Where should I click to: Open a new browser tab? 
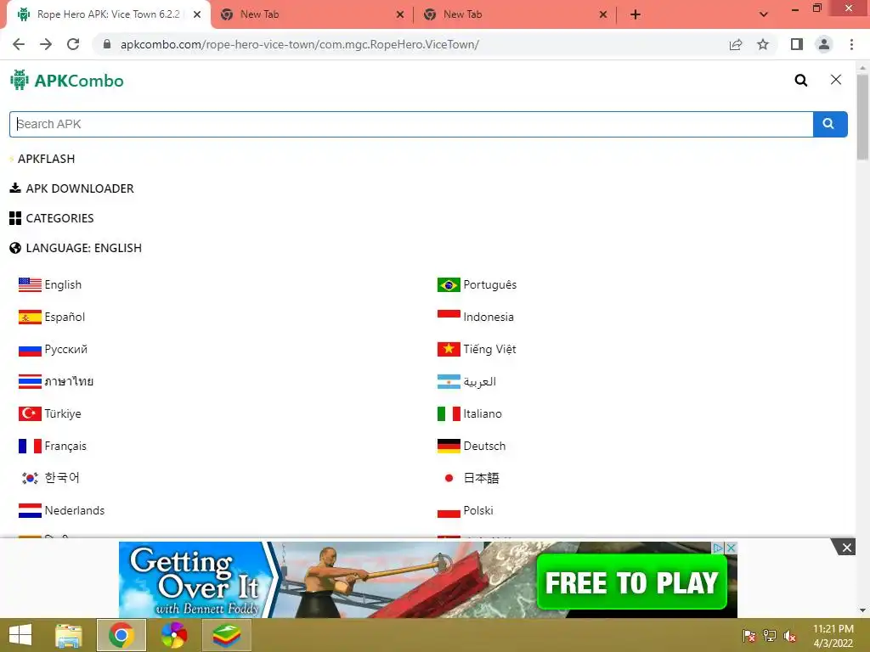(x=636, y=14)
